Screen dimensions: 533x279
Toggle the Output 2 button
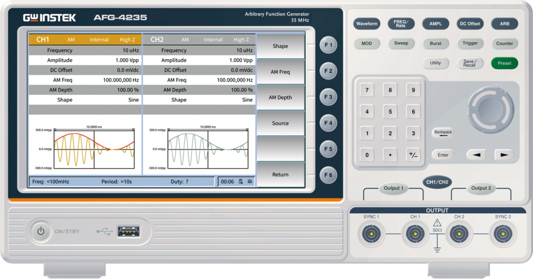(481, 188)
